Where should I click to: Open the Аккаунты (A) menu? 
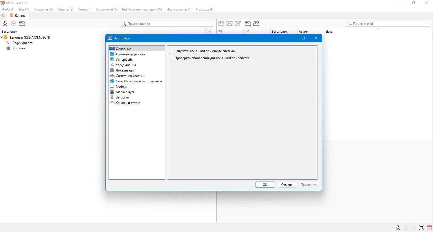43,9
